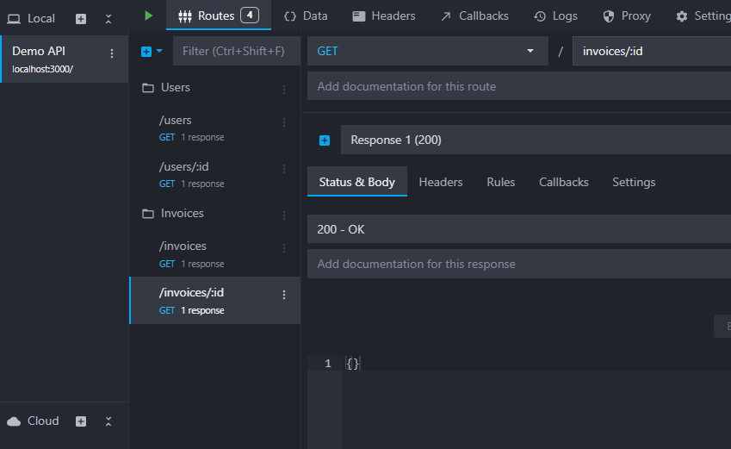The height and width of the screenshot is (449, 731).
Task: Open the add route dropdown
Action: point(152,52)
